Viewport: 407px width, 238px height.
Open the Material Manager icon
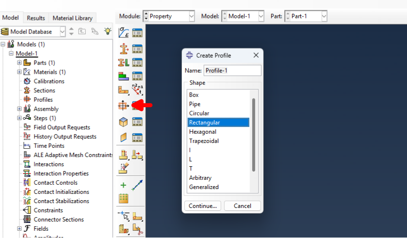click(x=137, y=32)
